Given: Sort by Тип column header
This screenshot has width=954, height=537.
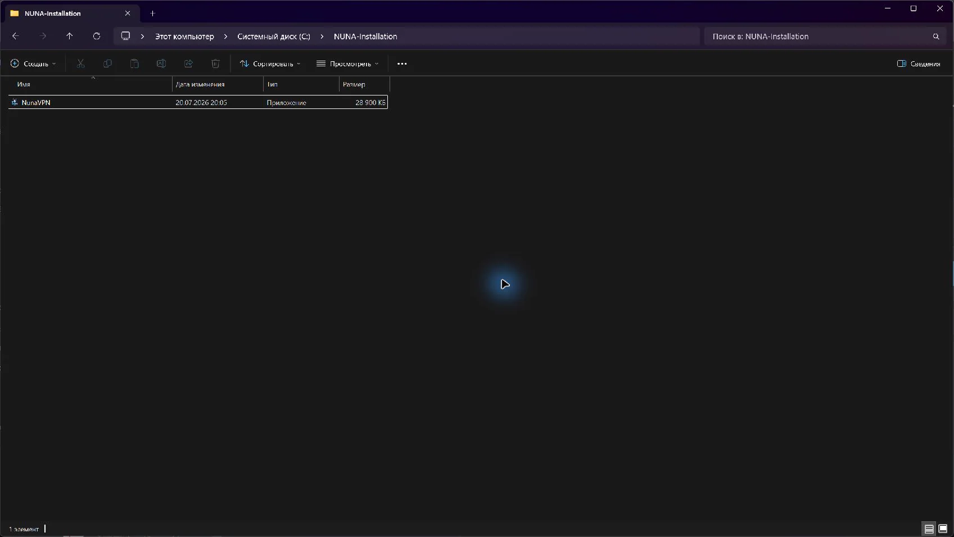Looking at the screenshot, I should [301, 84].
